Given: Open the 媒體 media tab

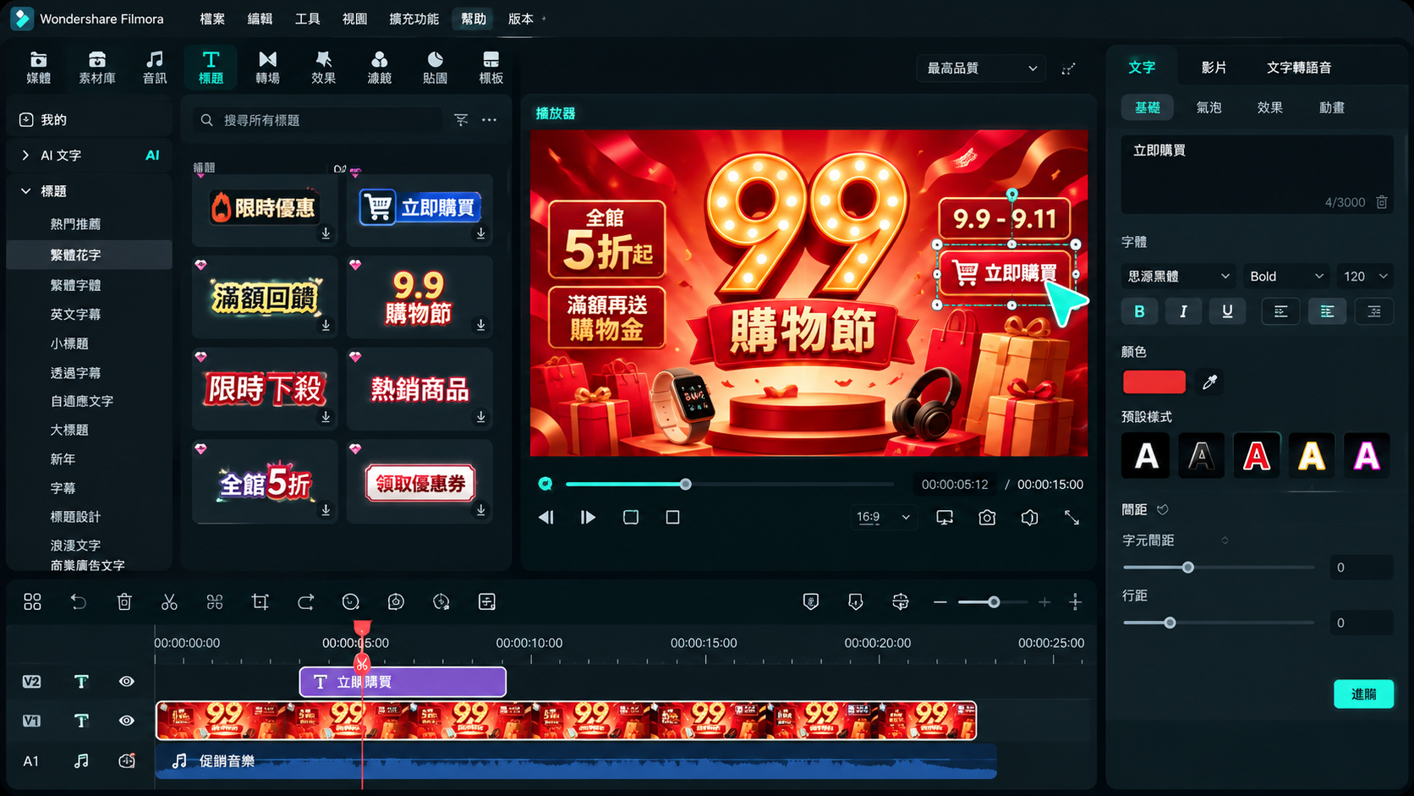Looking at the screenshot, I should coord(38,67).
